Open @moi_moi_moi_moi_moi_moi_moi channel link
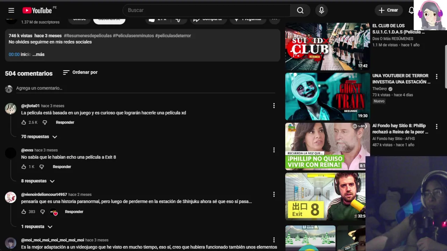Screen dimensions: 447x251 click(52, 240)
